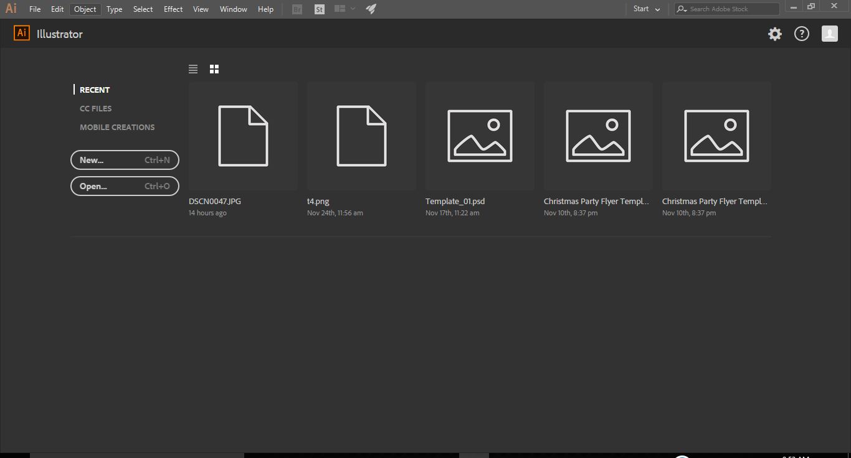
Task: Open the user profile icon
Action: click(x=829, y=34)
